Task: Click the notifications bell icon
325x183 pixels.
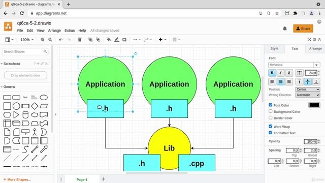Action: 285,28
